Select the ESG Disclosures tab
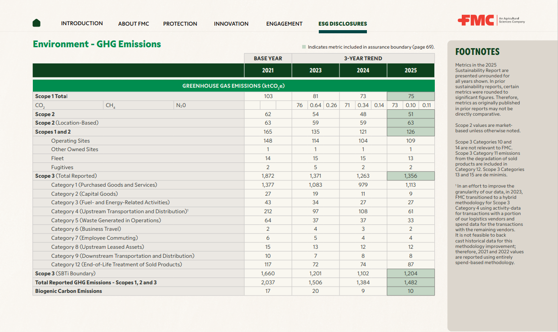 (x=343, y=24)
